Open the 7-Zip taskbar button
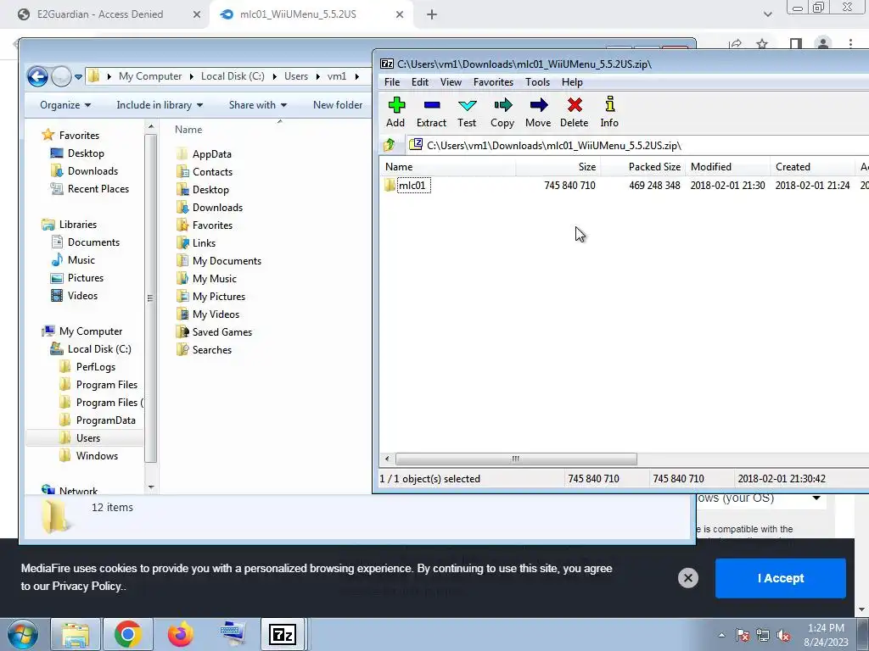 click(x=283, y=634)
